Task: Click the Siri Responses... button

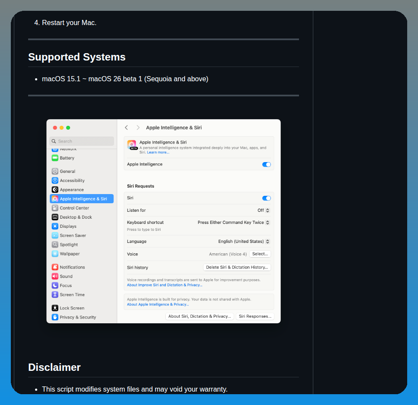Action: pyautogui.click(x=255, y=316)
